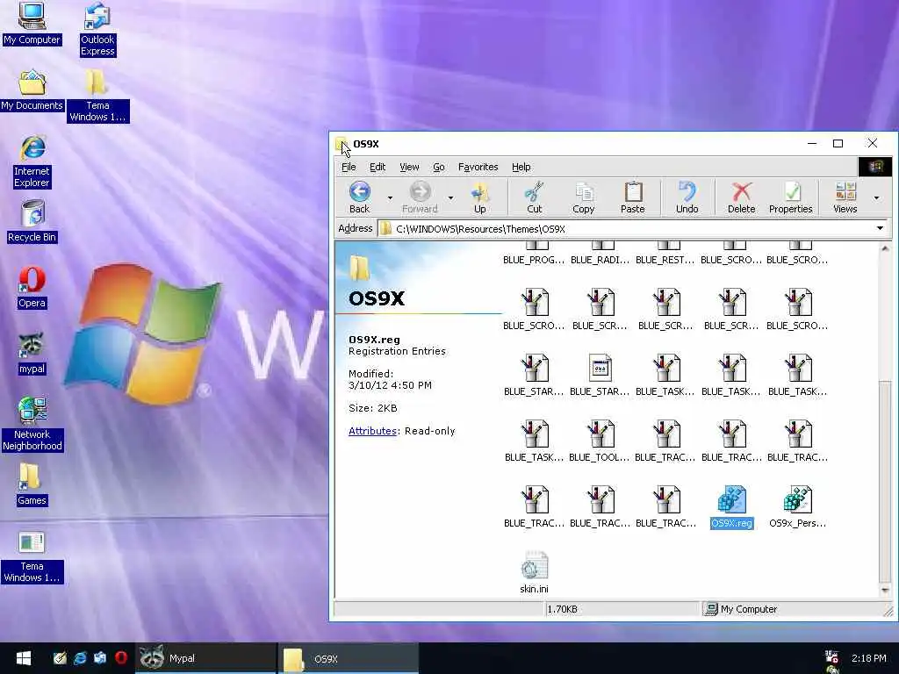Expand the Views dropdown arrow
This screenshot has height=674, width=899.
click(x=877, y=197)
